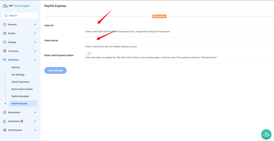The width and height of the screenshot is (274, 141).
Task: Collapse the Payments section chevron
Action: click(35, 60)
